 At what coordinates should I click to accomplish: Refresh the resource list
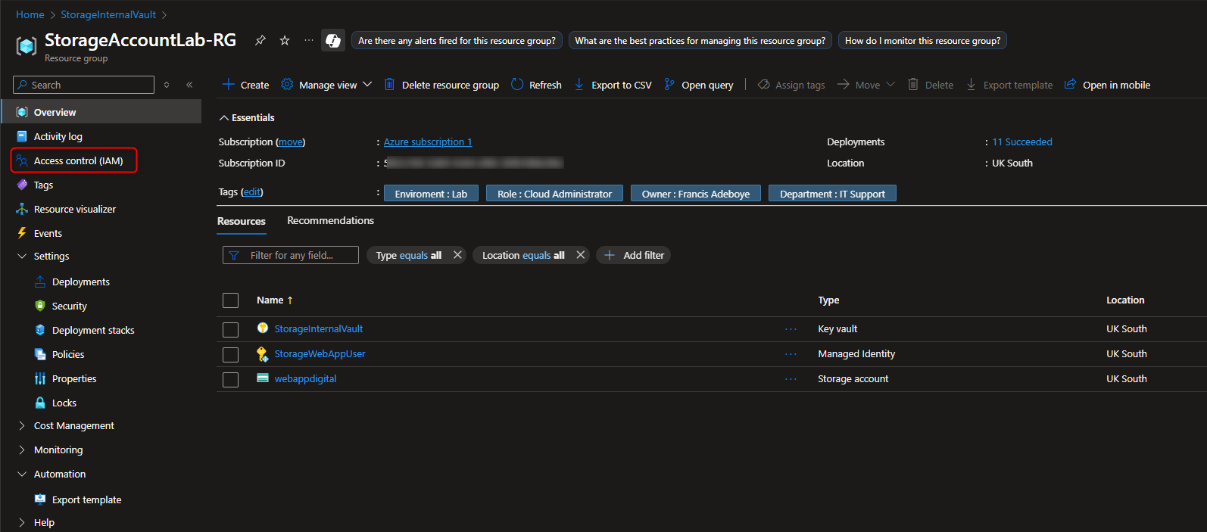[x=536, y=85]
